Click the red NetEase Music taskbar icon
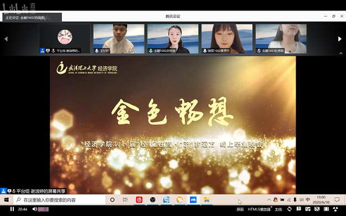 click(139, 200)
